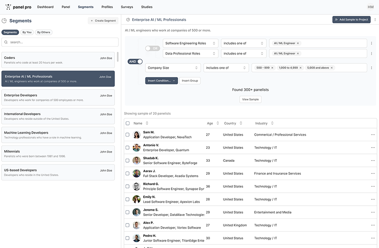Viewport: 379px width, 248px height.
Task: Open the kebab menu on the Company Size condition
Action: click(371, 67)
